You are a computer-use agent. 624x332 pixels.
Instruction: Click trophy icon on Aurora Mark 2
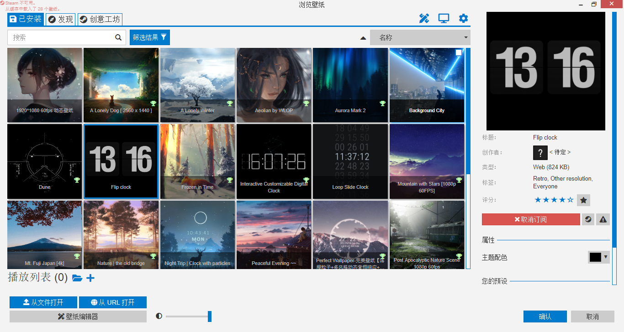click(383, 104)
